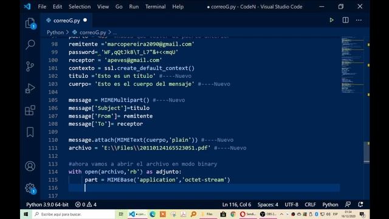This screenshot has width=389, height=219.
Task: Click taskbar clock showing date
Action: 348,214
